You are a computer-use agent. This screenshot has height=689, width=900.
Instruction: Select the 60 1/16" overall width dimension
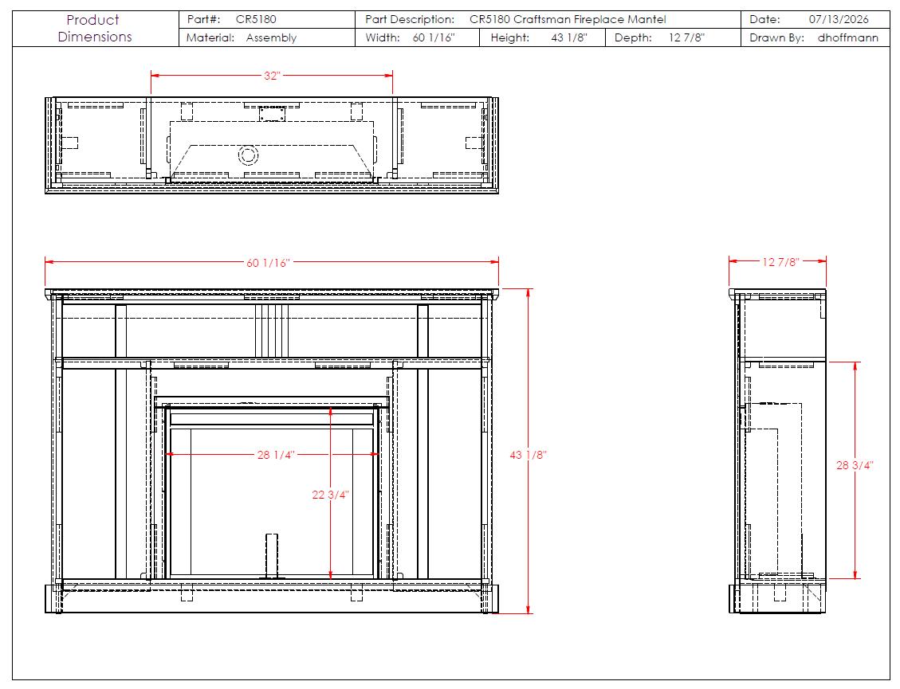pos(268,263)
